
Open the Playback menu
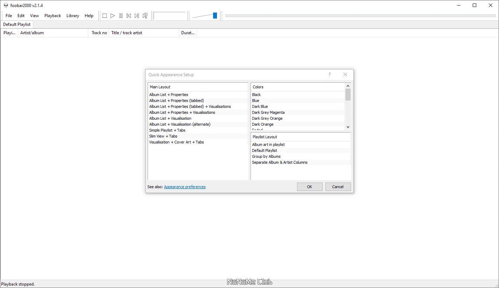point(53,16)
